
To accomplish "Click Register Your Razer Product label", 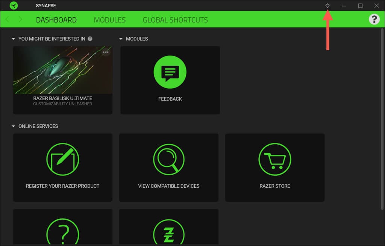I will point(63,186).
